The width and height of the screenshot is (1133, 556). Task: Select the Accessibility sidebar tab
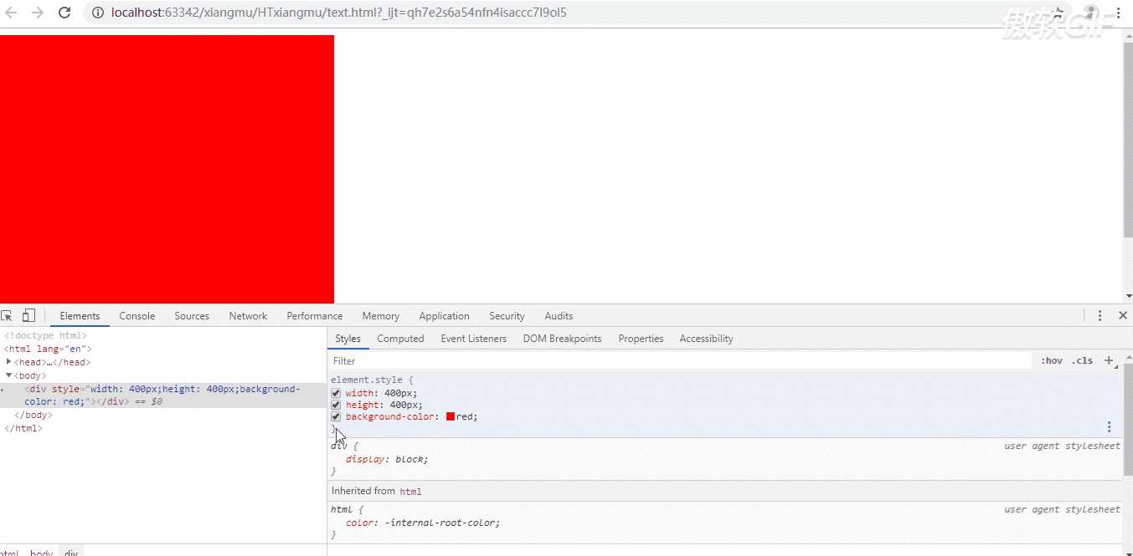[706, 339]
